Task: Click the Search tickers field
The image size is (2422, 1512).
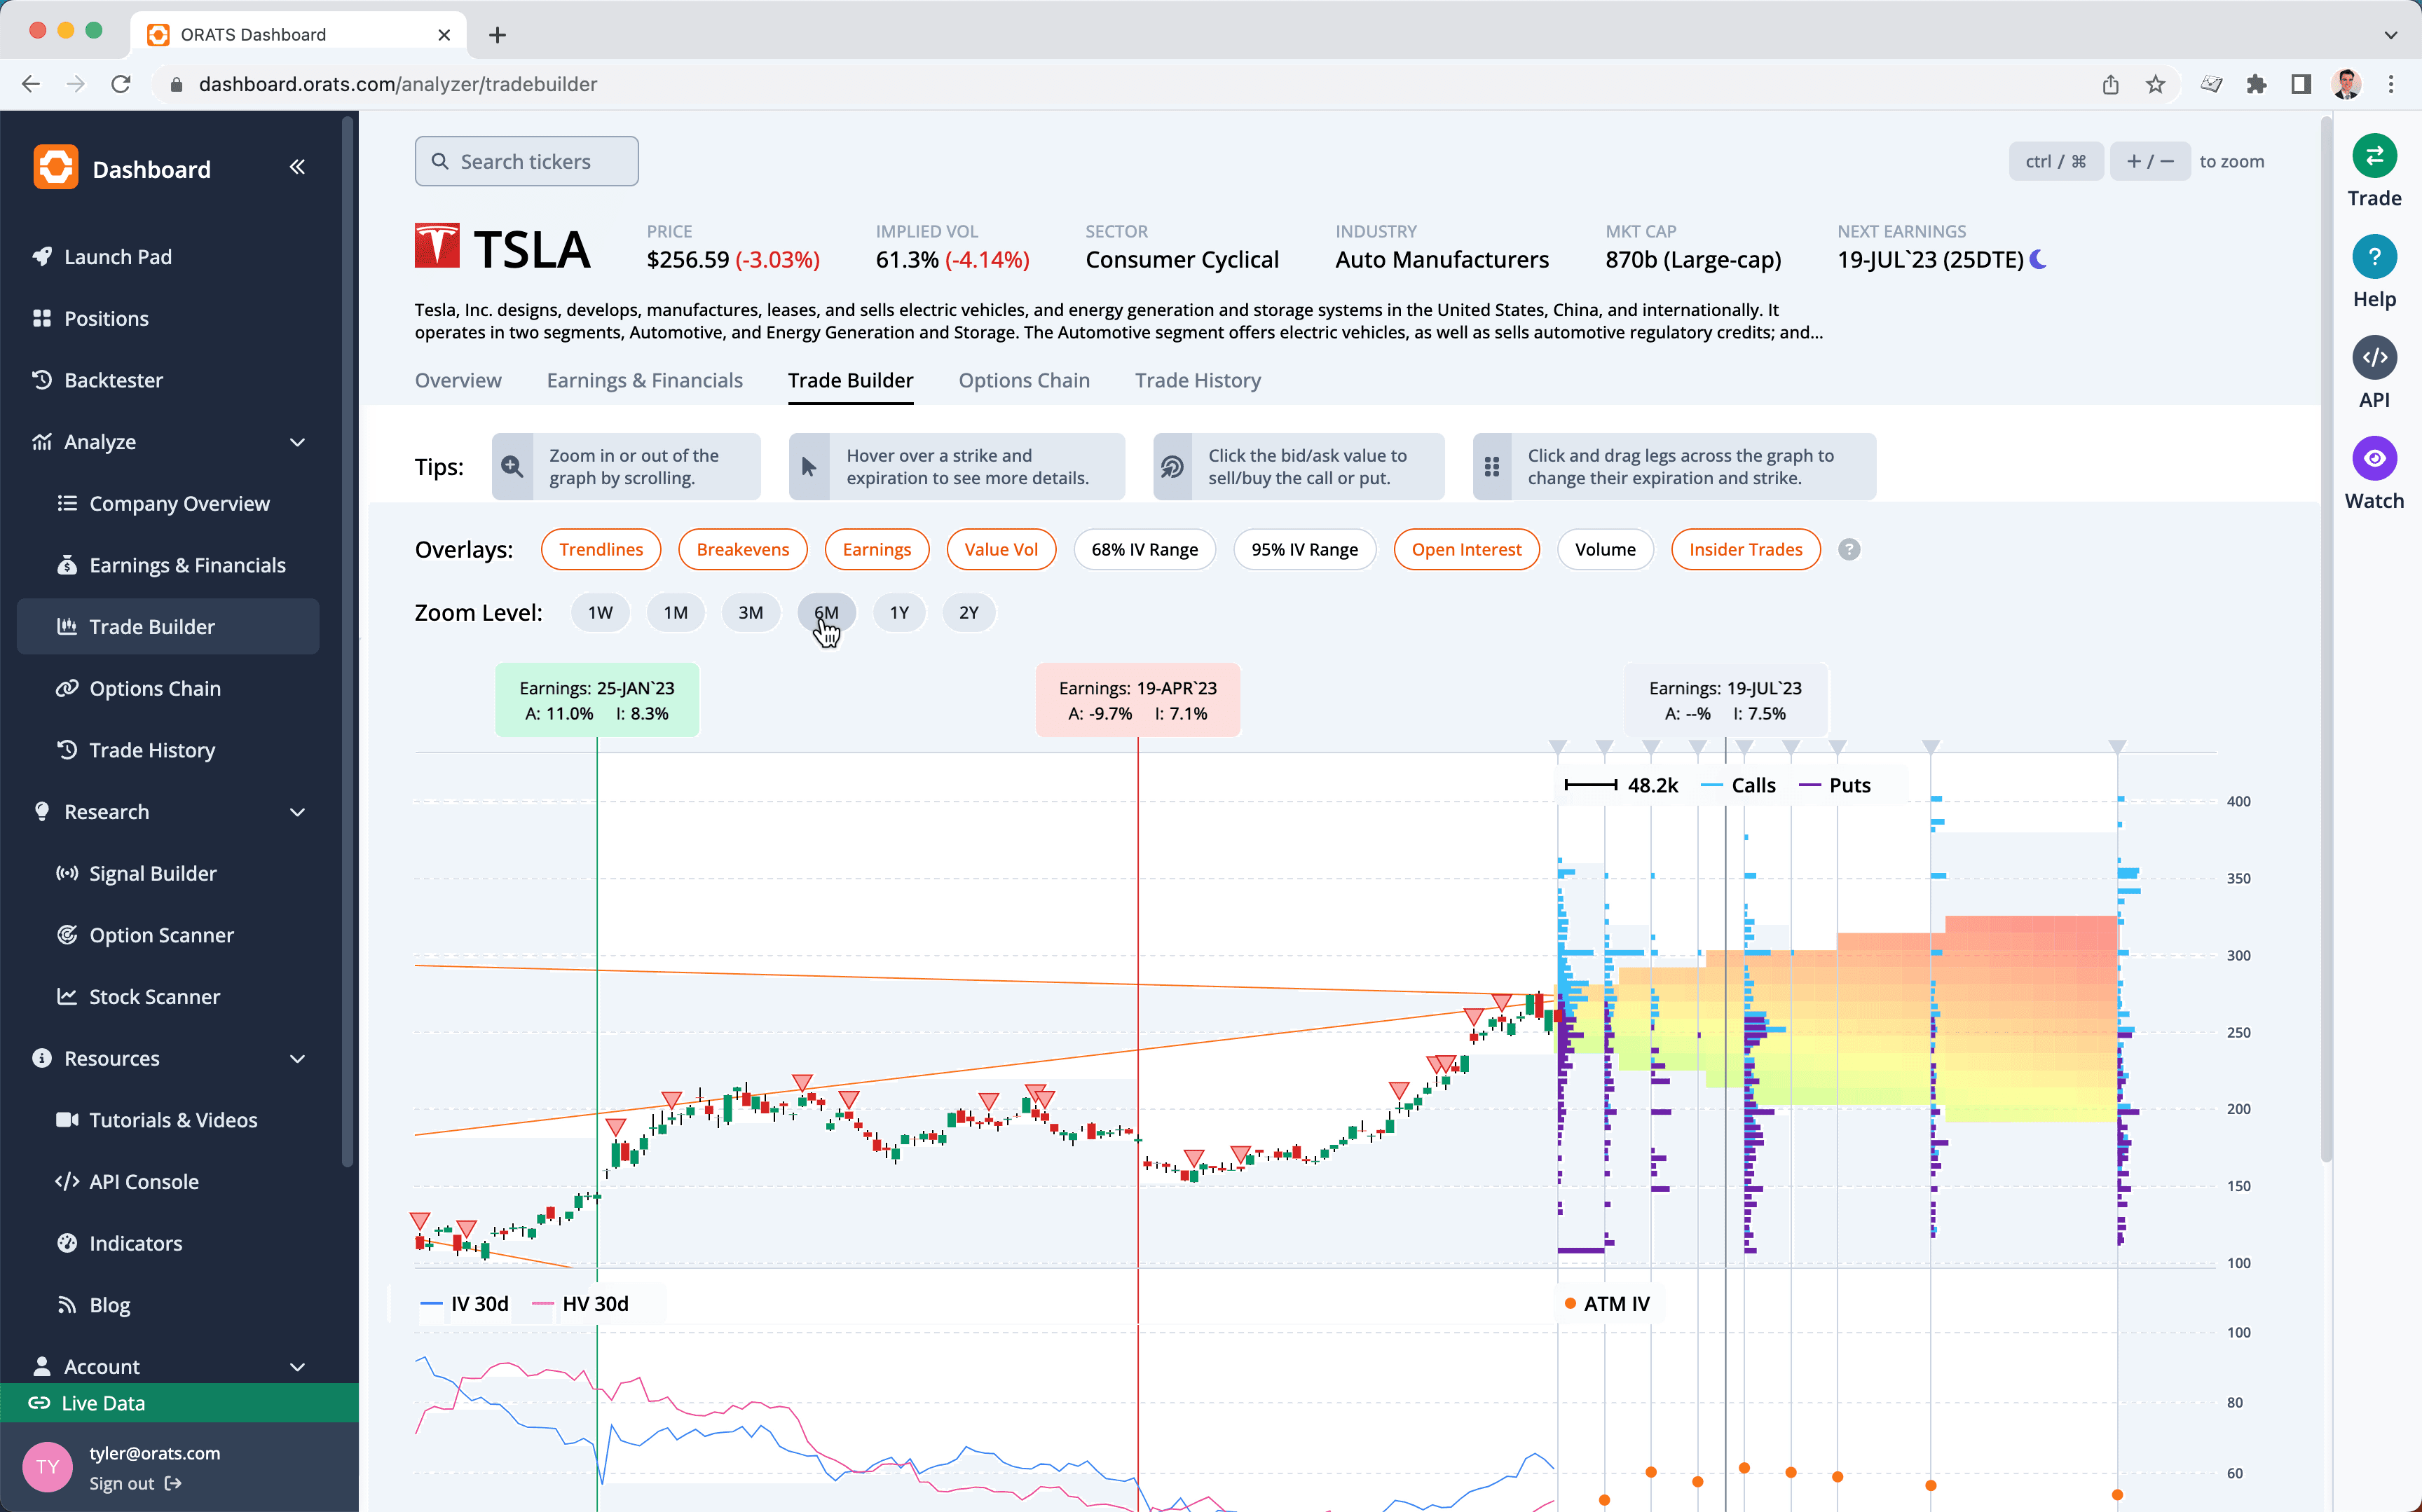Action: [526, 161]
